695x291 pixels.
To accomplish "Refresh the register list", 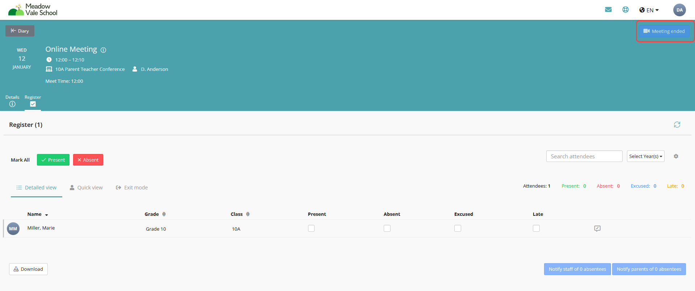I will pyautogui.click(x=677, y=125).
